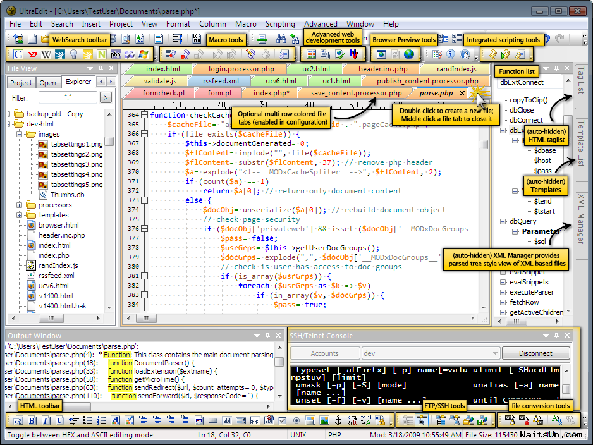
Task: Open the Macro menu
Action: point(245,23)
